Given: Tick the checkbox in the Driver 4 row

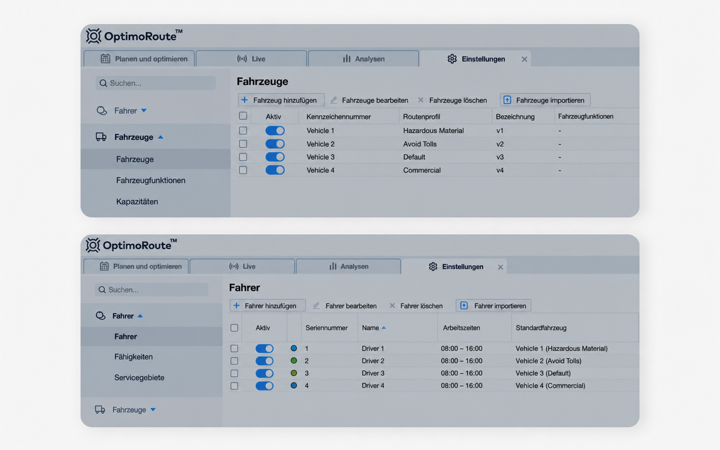Looking at the screenshot, I should click(x=234, y=386).
